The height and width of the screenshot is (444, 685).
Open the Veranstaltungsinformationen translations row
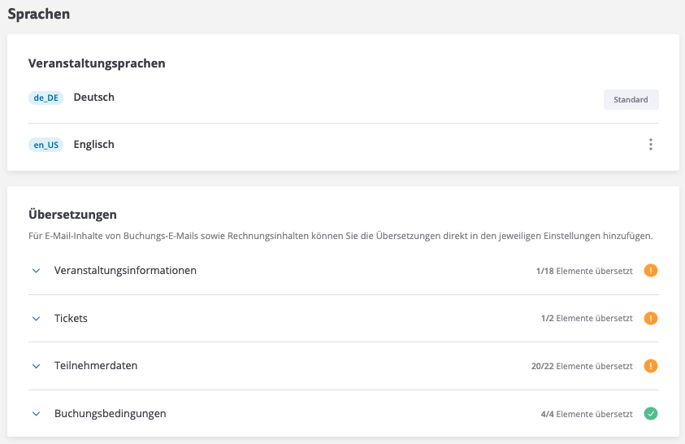(125, 270)
